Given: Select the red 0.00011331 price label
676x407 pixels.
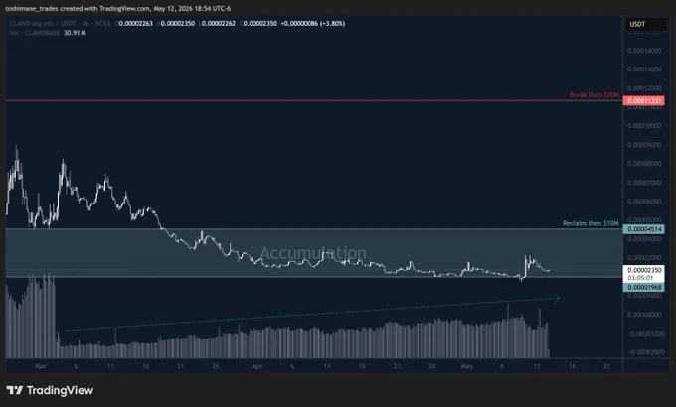Looking at the screenshot, I should 643,101.
